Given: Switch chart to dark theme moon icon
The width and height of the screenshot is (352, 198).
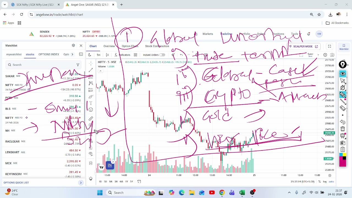Looking at the screenshot, I should click(x=90, y=55).
